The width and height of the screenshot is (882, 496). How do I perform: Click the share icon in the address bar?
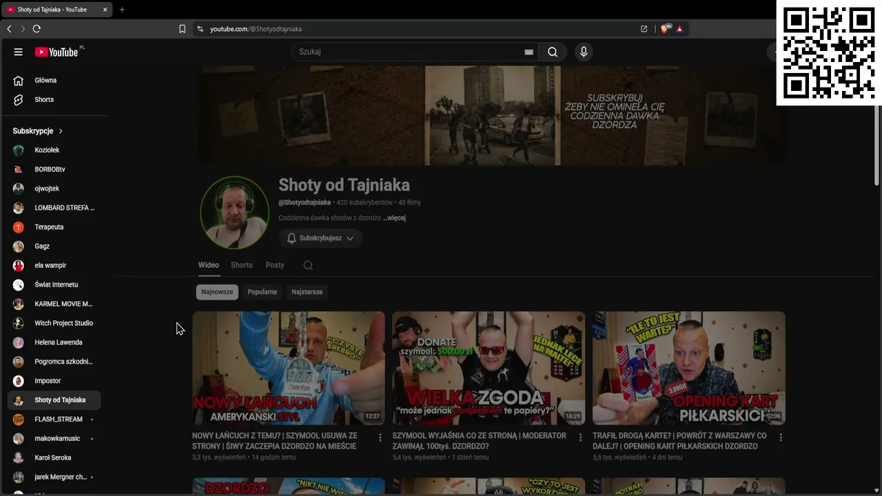pos(644,29)
